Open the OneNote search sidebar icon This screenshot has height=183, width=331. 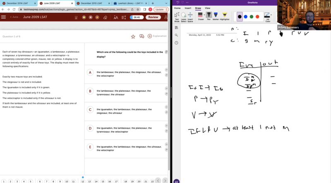[x=177, y=35]
